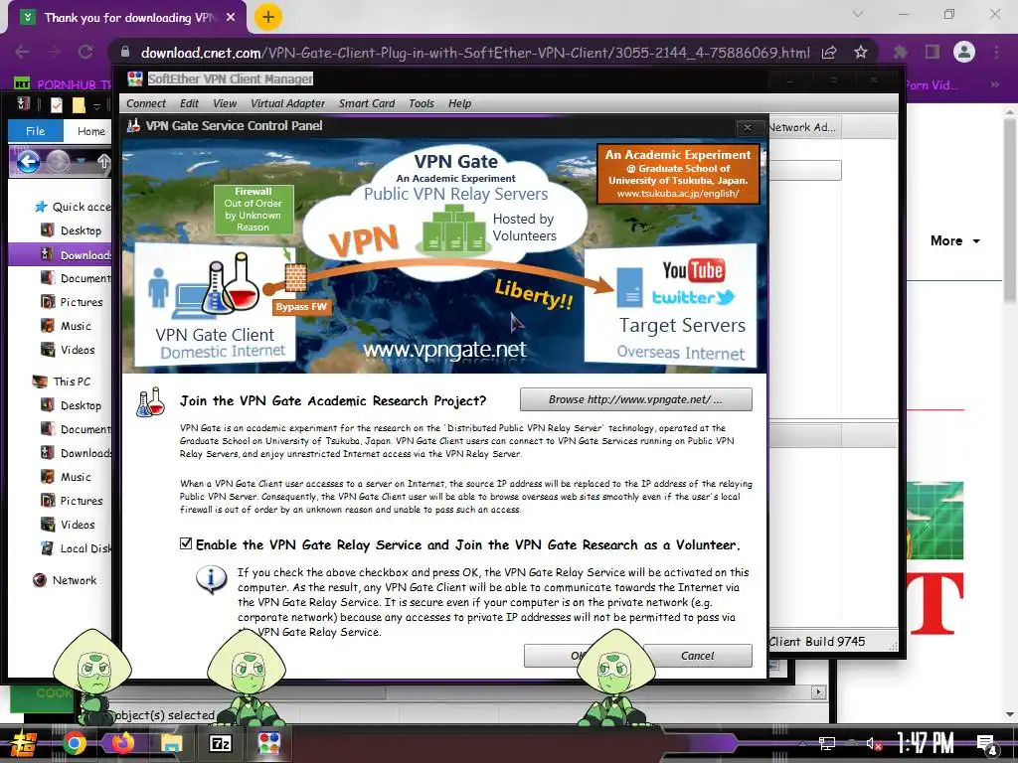
Task: Open the Smart Card menu
Action: tap(367, 103)
